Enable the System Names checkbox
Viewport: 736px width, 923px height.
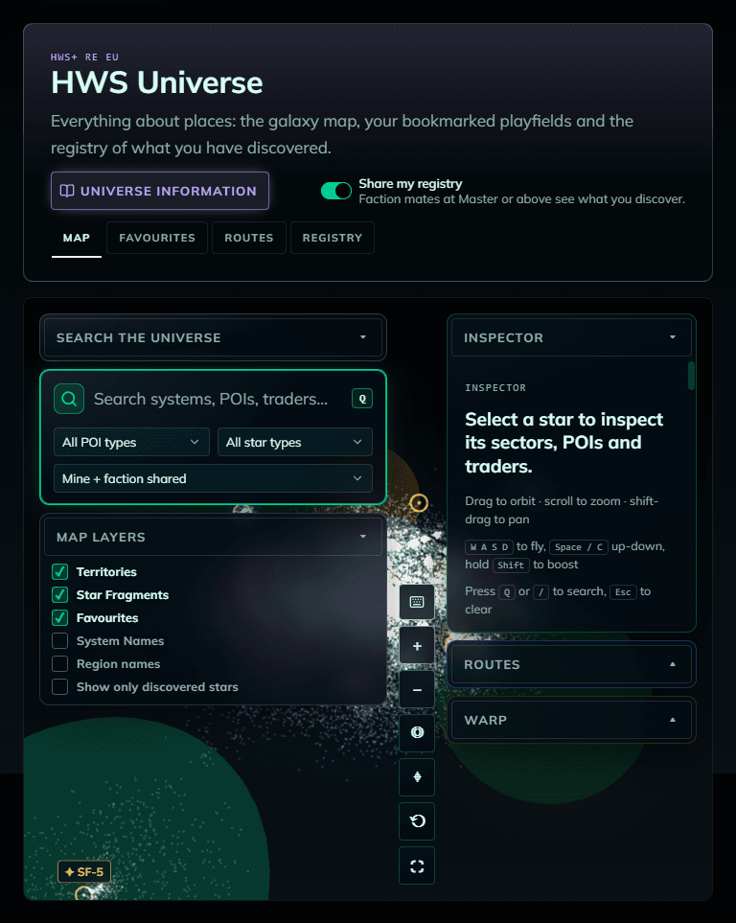click(59, 640)
